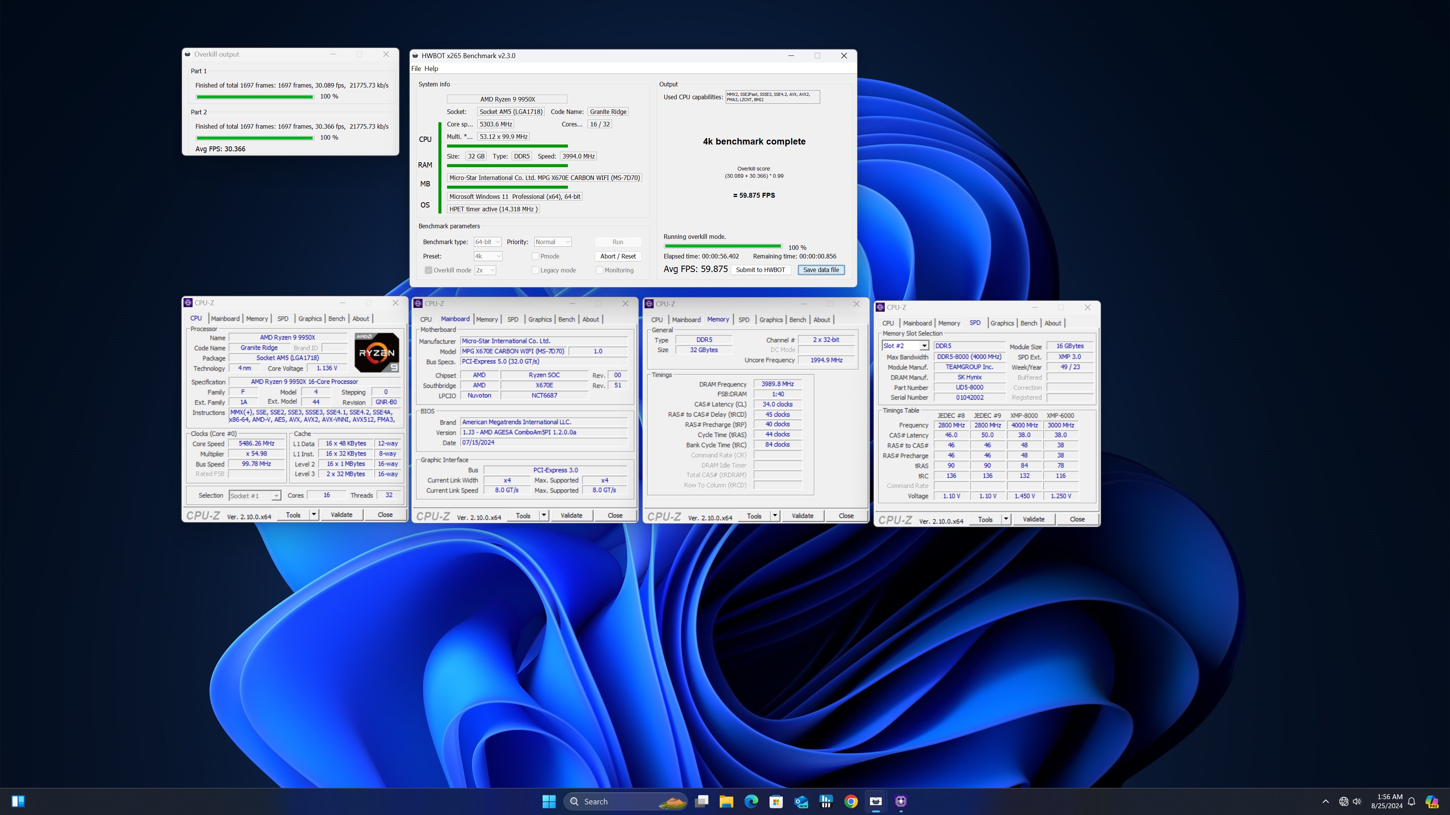This screenshot has height=815, width=1450.
Task: Switch to Graphics tab in CPU-Z Mainboard window
Action: point(540,320)
